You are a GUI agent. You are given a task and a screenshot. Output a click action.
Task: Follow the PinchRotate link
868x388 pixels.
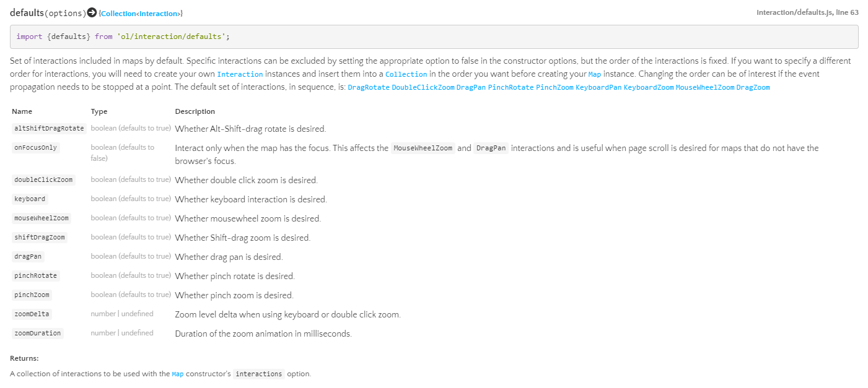pos(511,87)
